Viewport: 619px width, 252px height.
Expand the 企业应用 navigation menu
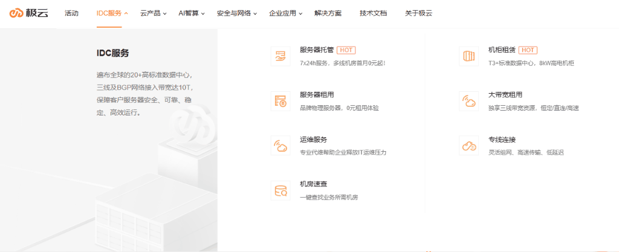(x=286, y=13)
